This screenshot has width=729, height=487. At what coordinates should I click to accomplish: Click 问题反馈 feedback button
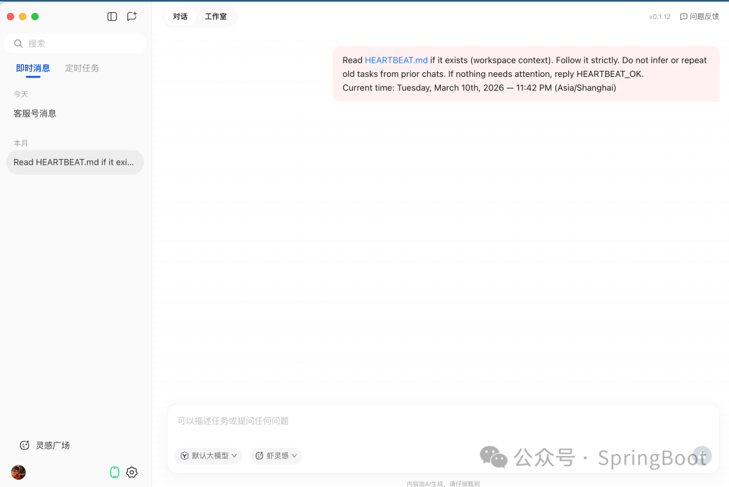coord(699,17)
